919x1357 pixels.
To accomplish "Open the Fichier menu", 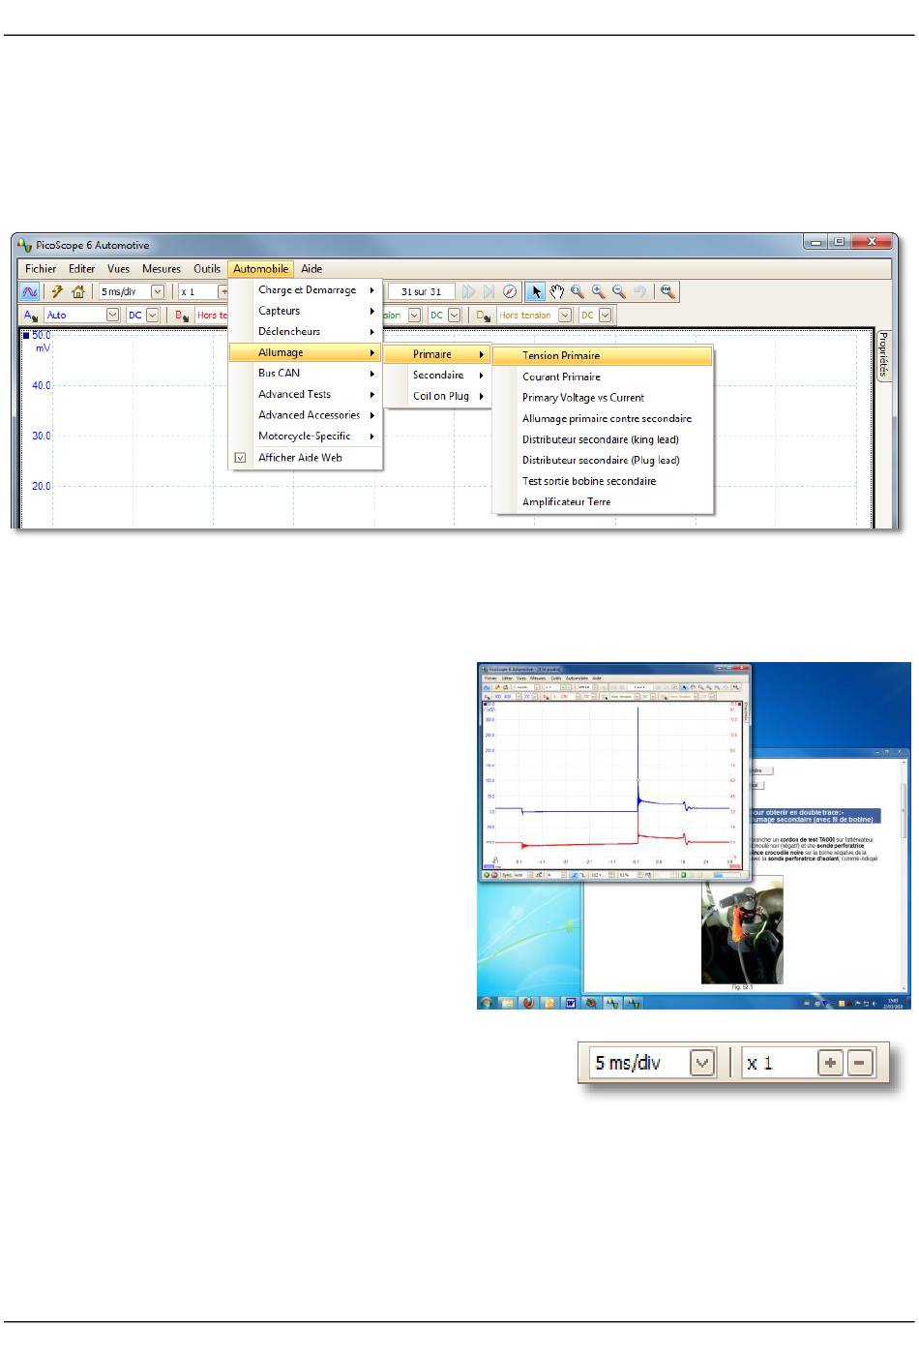I will click(41, 269).
